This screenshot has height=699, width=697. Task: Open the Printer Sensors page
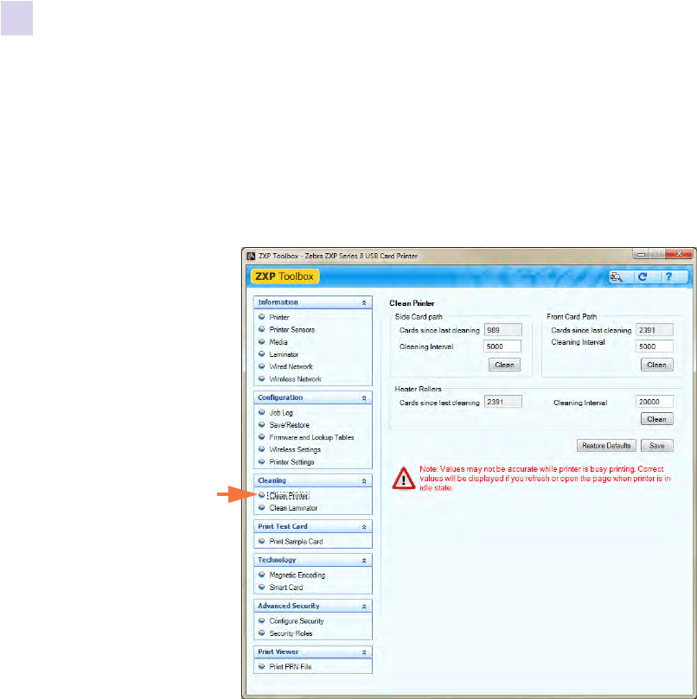(x=291, y=330)
